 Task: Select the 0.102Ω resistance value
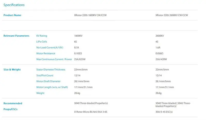click(78, 53)
